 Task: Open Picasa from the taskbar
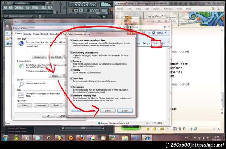click(92, 138)
